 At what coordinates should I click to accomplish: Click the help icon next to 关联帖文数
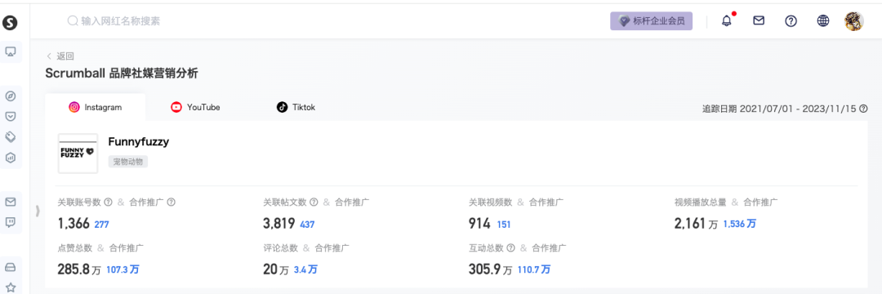(x=314, y=202)
